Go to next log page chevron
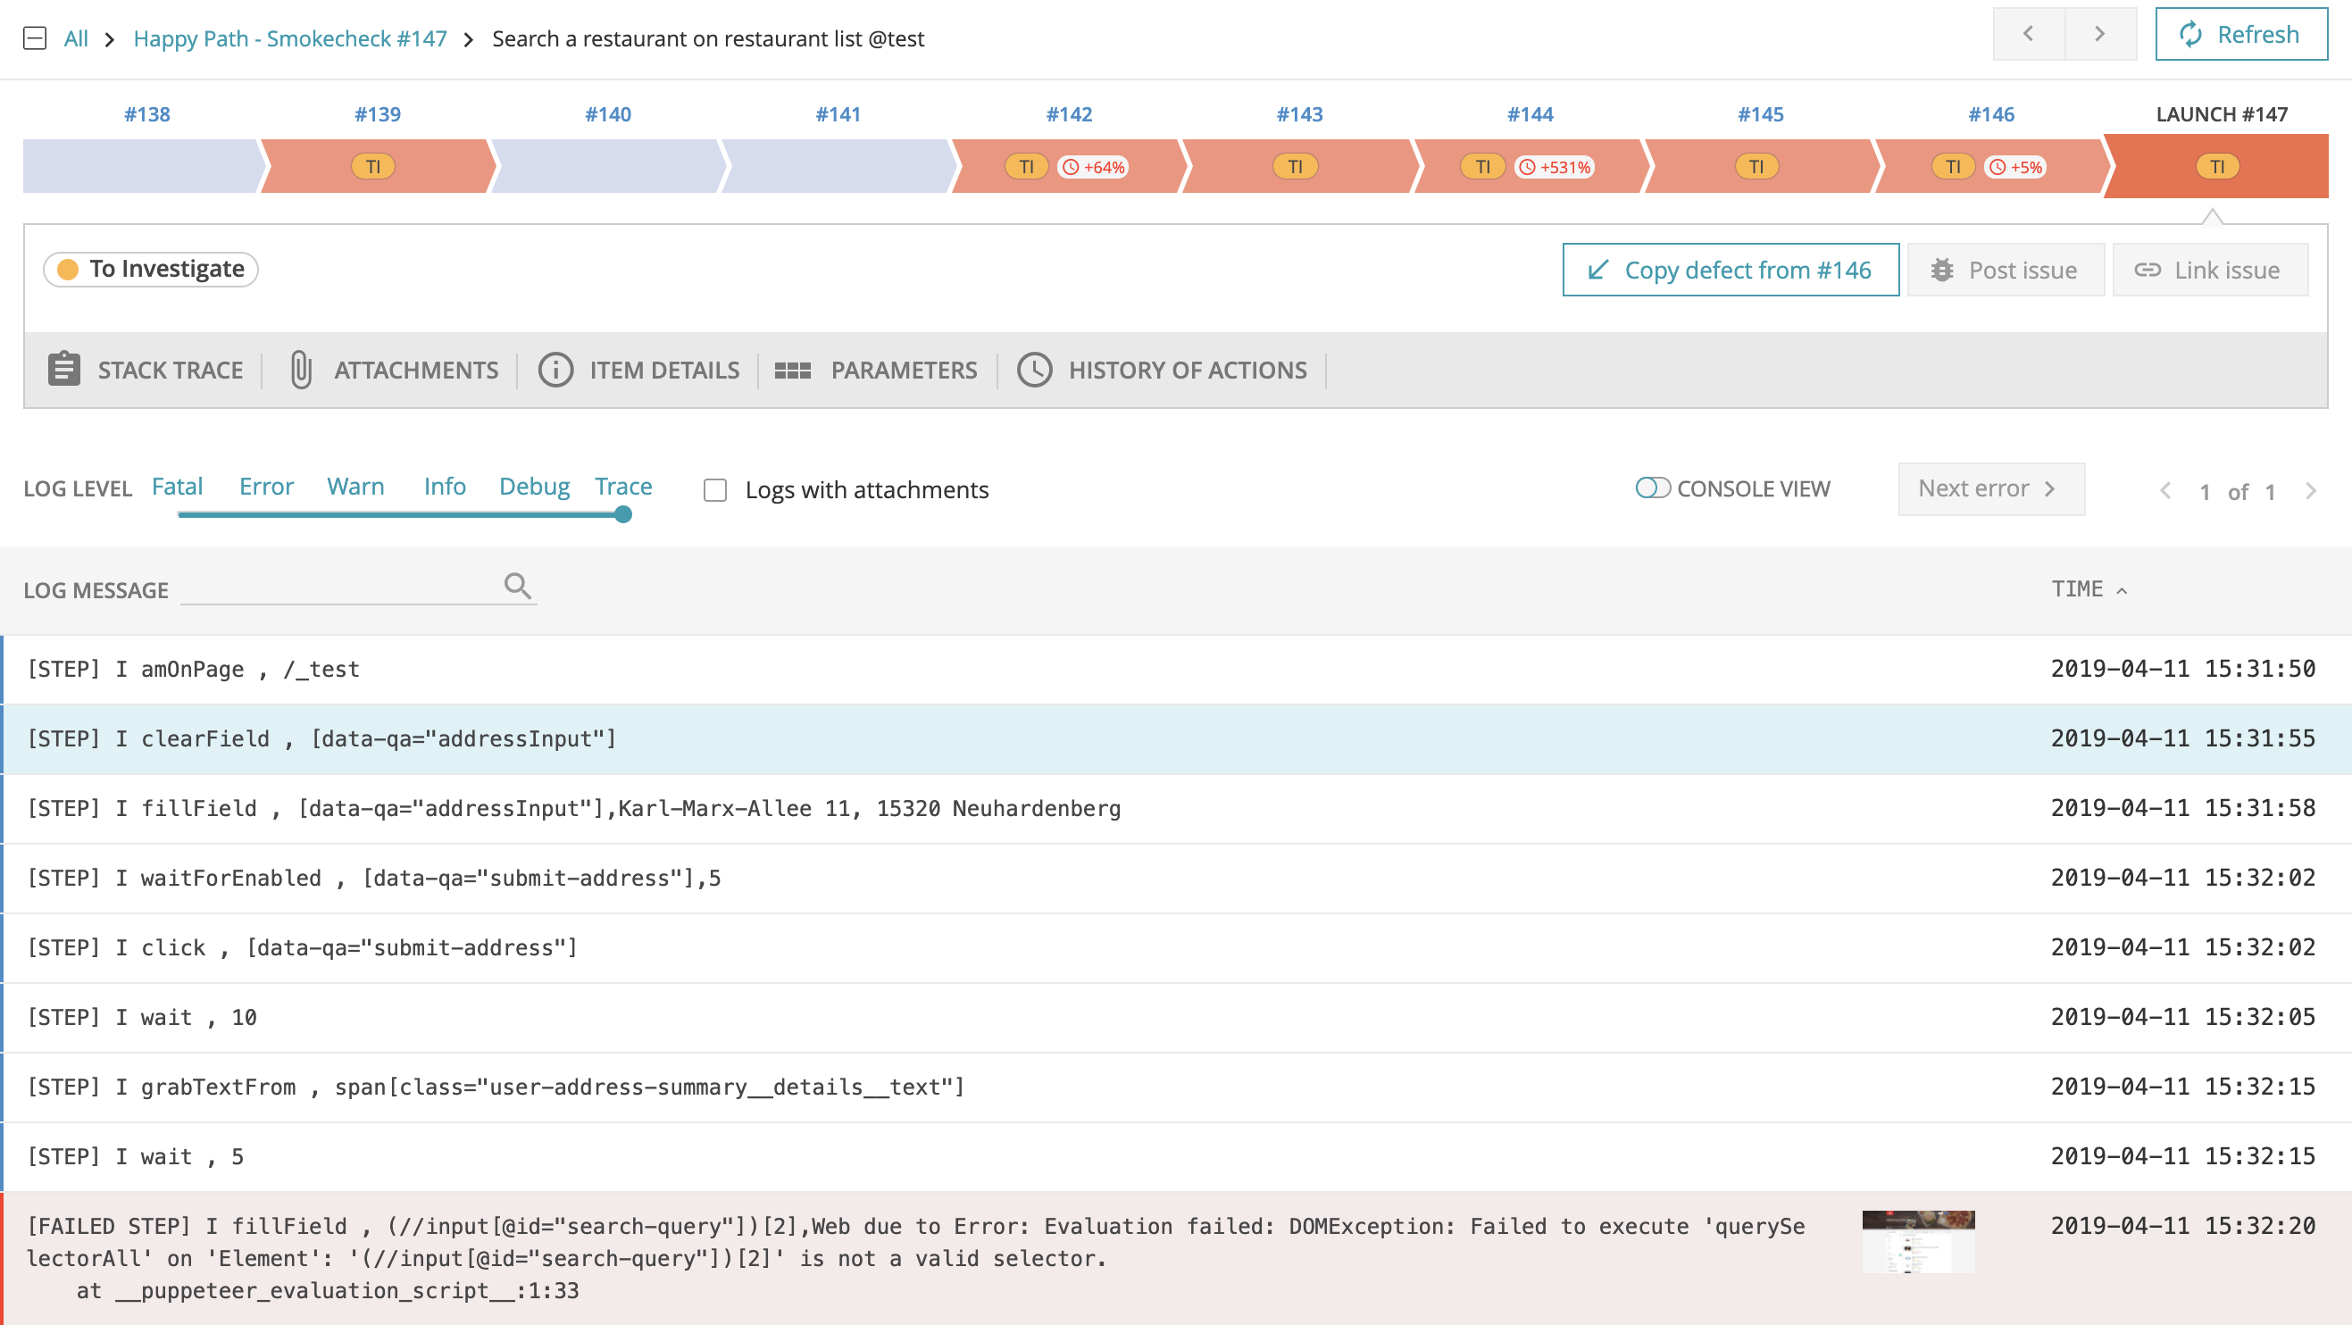This screenshot has height=1325, width=2352. click(x=2310, y=491)
